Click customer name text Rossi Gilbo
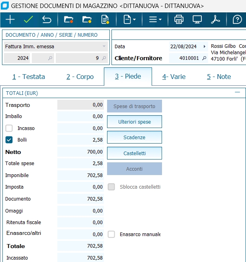This screenshot has height=262, width=246. tap(223, 46)
